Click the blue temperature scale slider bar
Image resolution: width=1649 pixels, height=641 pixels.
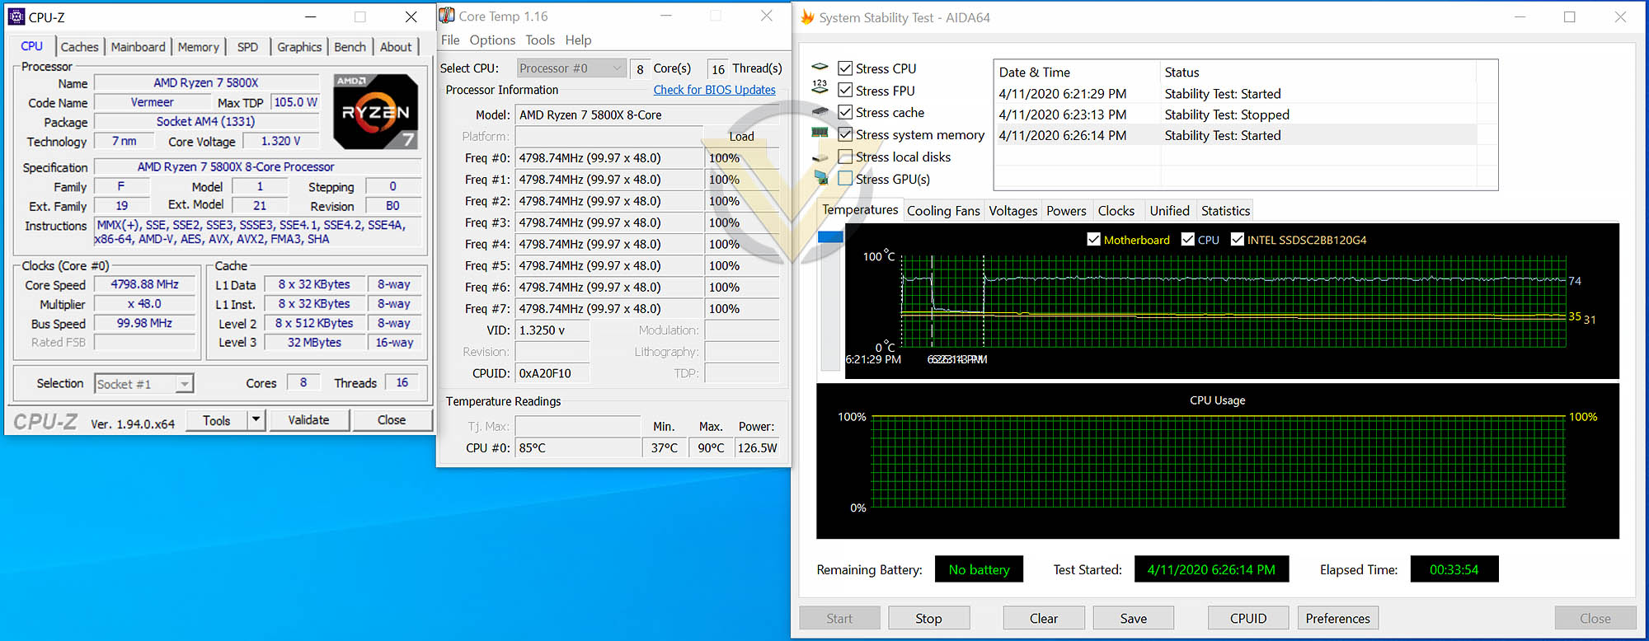830,237
